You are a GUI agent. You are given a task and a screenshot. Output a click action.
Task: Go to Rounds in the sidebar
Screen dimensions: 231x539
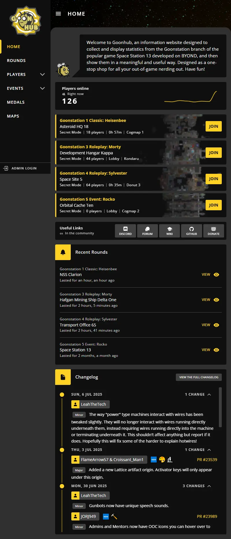(25, 61)
